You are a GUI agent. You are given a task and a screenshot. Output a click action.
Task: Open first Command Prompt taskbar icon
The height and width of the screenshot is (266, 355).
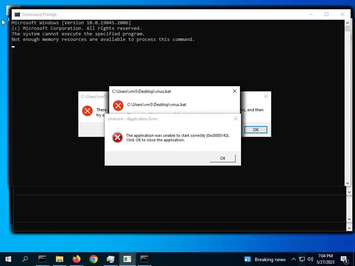[42, 259]
